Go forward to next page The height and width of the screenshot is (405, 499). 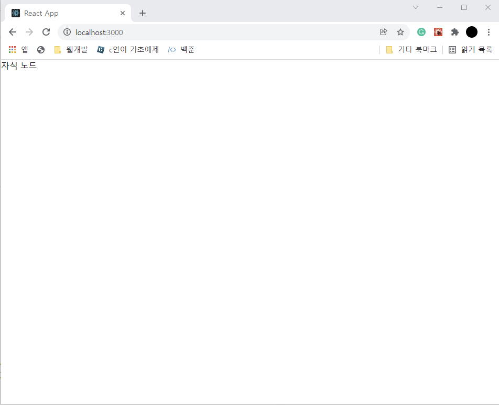tap(29, 32)
